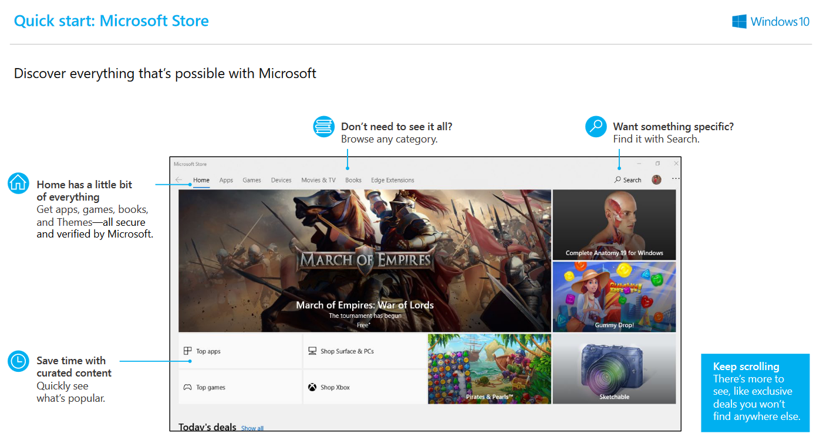
Task: Click the blue clock icon beside Save time
Action: (x=18, y=361)
